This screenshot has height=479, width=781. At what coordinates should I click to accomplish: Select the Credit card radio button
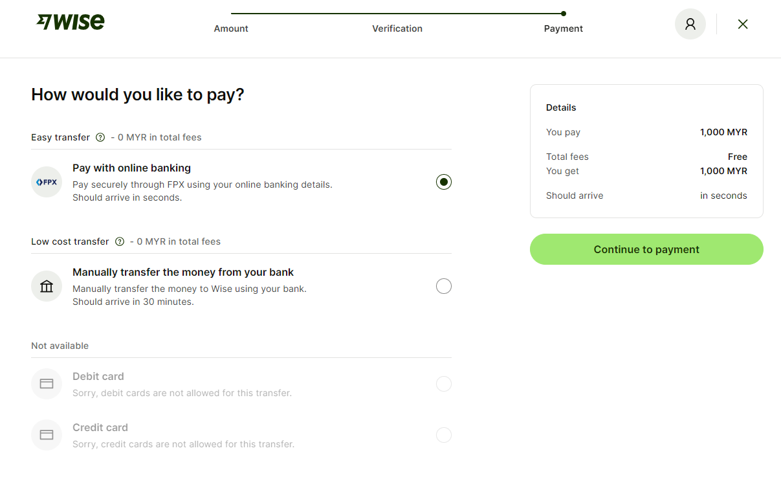coord(444,435)
